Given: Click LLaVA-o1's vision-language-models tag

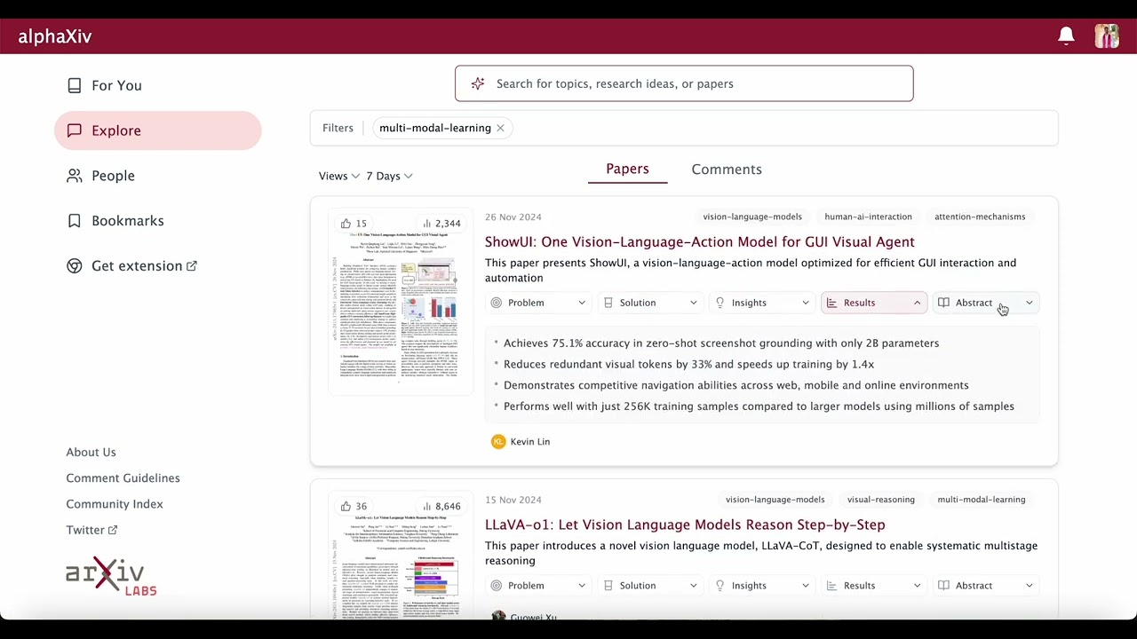Looking at the screenshot, I should pyautogui.click(x=775, y=500).
